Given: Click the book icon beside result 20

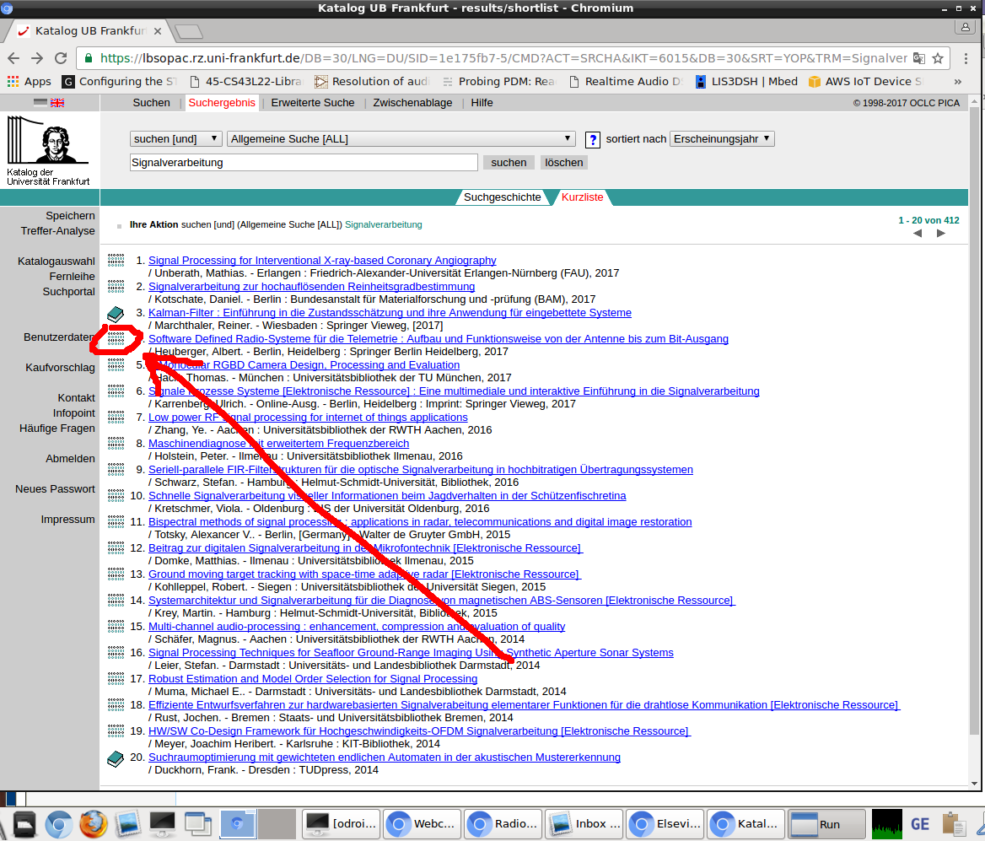Looking at the screenshot, I should click(x=116, y=759).
